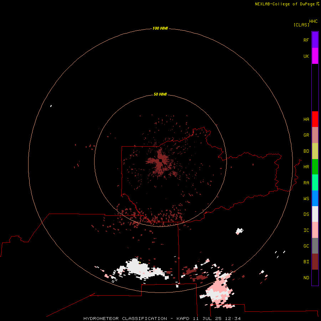Click the Hydrometeor Classification KAPD title caption
This screenshot has width=321, height=321.
click(x=162, y=319)
